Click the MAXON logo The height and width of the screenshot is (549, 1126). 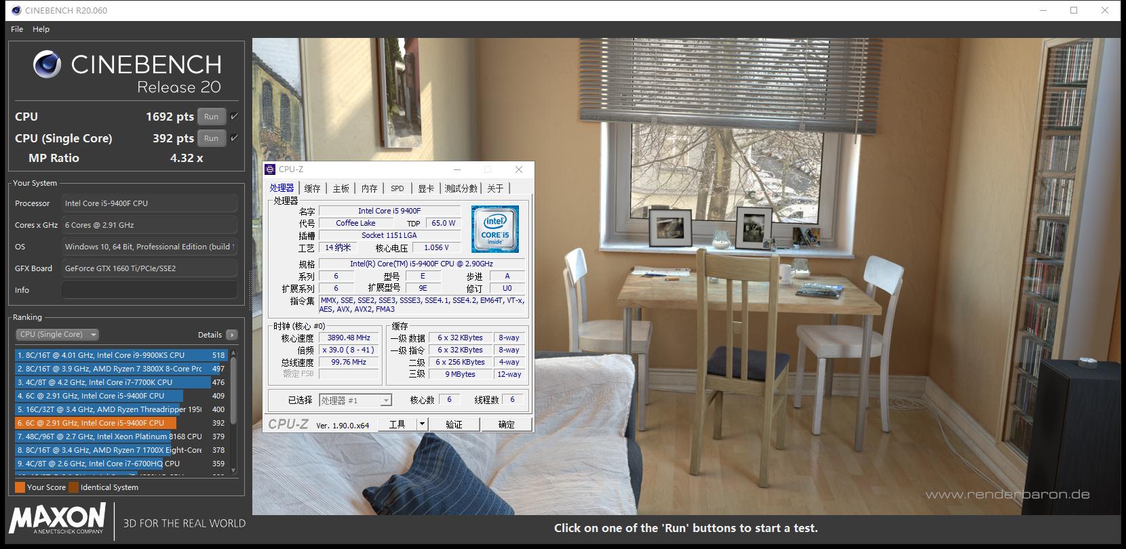coord(58,519)
